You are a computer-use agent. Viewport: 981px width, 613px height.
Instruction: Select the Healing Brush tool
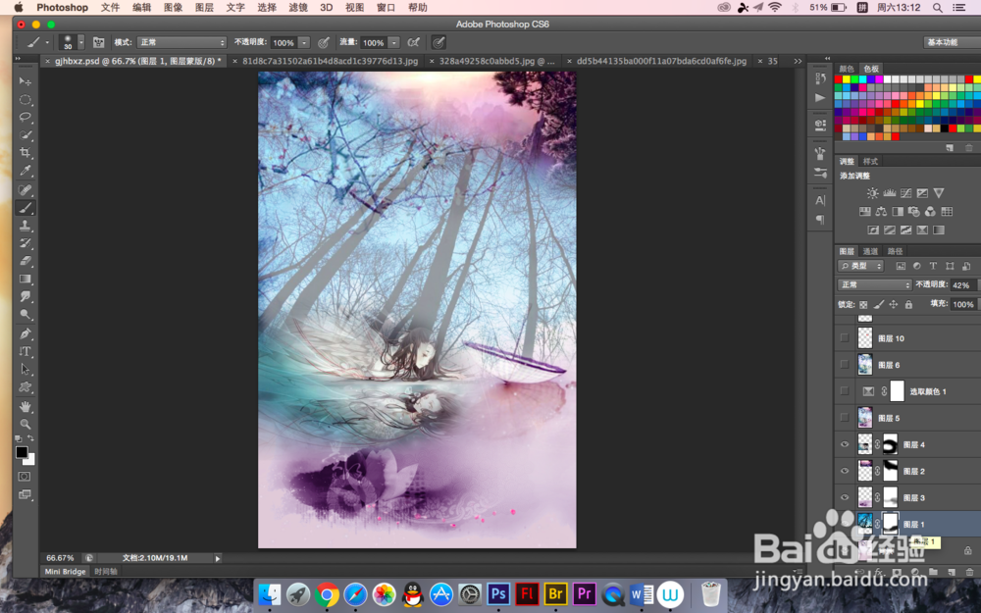[26, 190]
